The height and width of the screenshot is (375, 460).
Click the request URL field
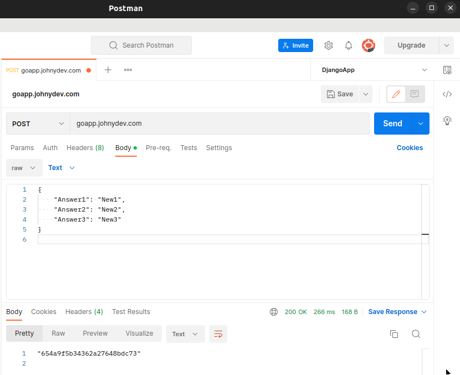(219, 124)
